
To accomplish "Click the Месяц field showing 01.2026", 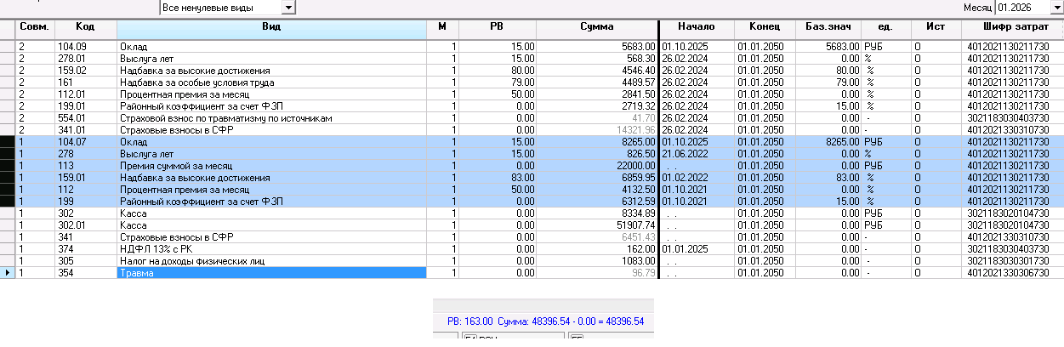I will [x=1021, y=8].
